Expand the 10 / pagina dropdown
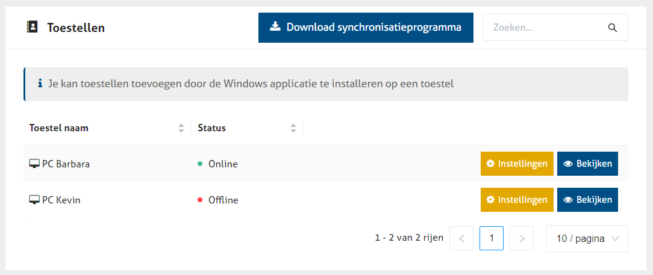This screenshot has width=653, height=275. [x=587, y=238]
